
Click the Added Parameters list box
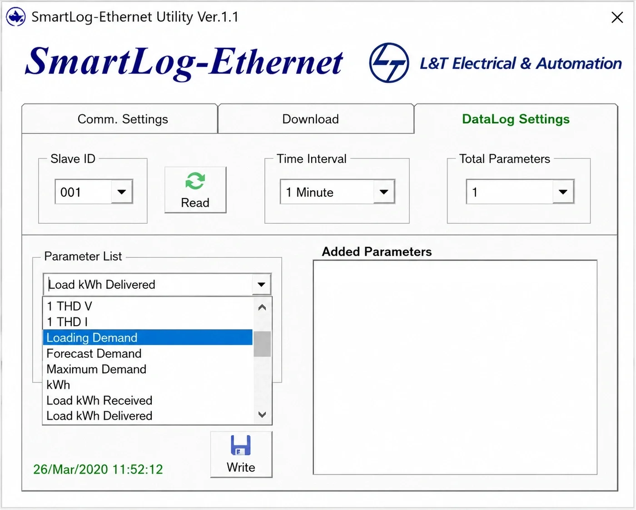pos(455,367)
